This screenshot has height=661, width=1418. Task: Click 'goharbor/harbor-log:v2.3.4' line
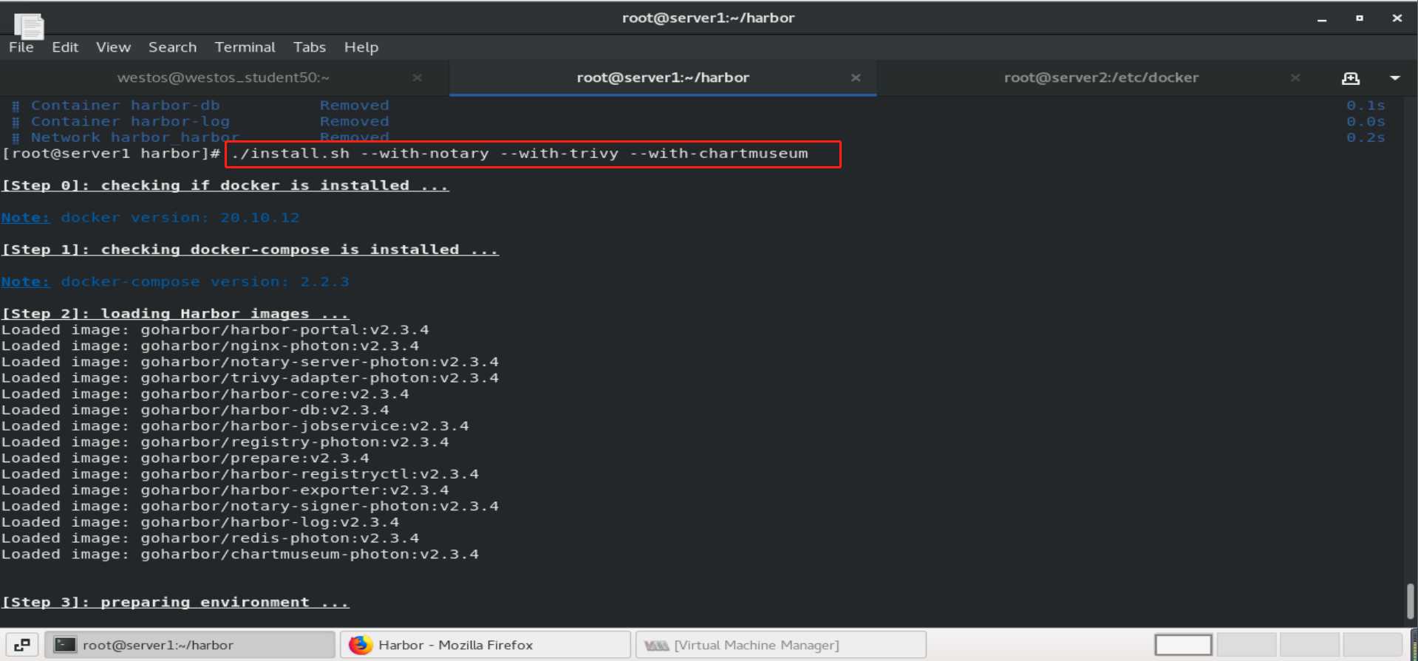click(x=200, y=522)
